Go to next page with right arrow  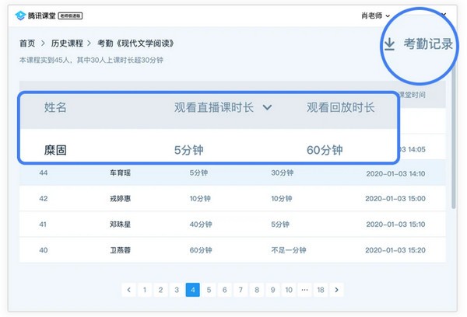[336, 290]
